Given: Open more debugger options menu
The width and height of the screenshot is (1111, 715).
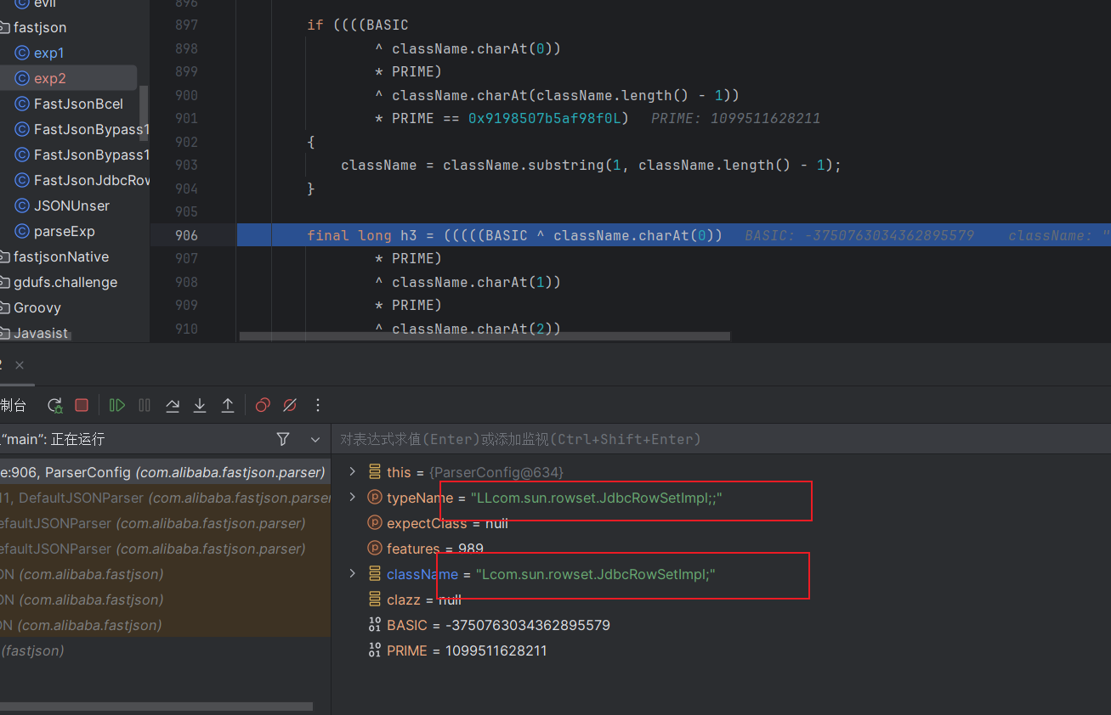Looking at the screenshot, I should (x=318, y=405).
